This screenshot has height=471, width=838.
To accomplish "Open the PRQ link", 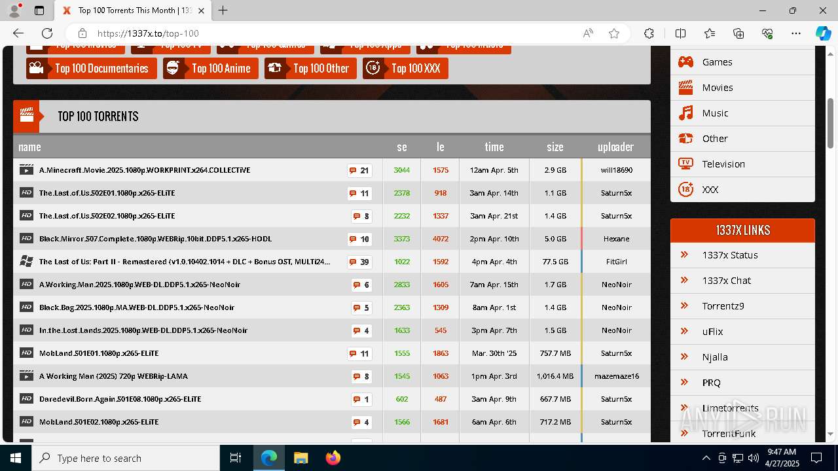I will (x=712, y=383).
